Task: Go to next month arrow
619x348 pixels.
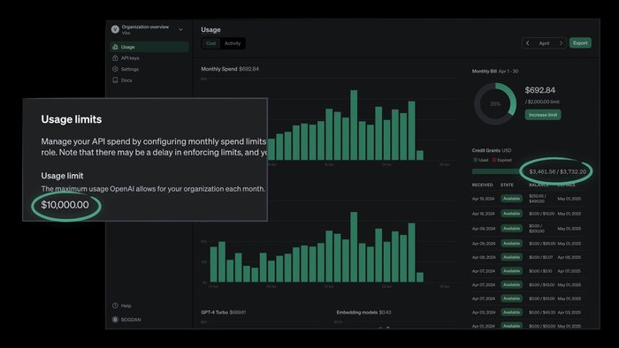Action: [561, 43]
